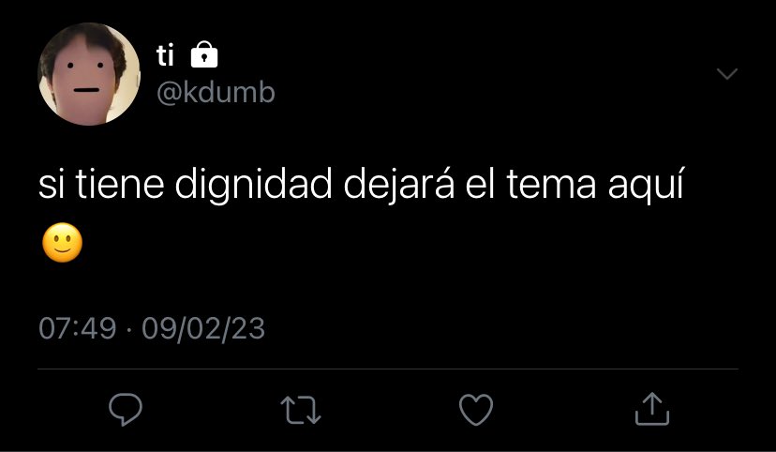Image resolution: width=776 pixels, height=452 pixels.
Task: Retweet the post using the arrows icon
Action: pos(301,410)
